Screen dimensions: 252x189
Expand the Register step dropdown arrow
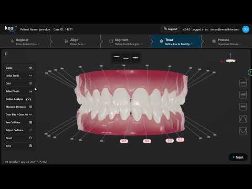pos(38,44)
